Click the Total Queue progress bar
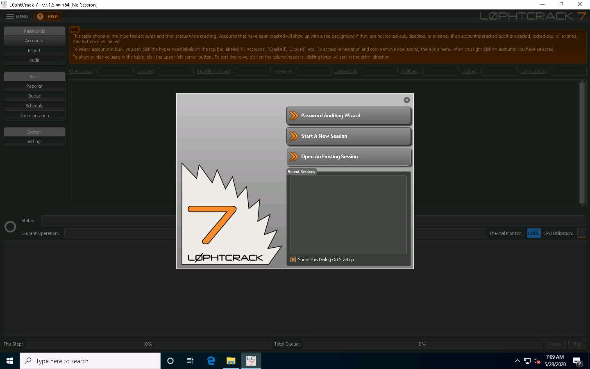590x369 pixels. pyautogui.click(x=422, y=344)
